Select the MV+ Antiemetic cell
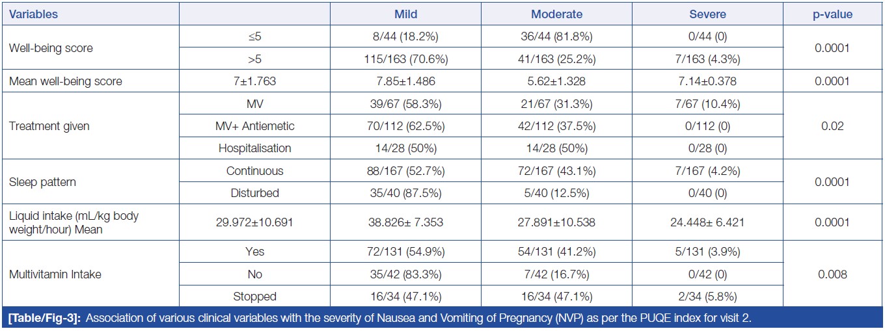Image resolution: width=885 pixels, height=331 pixels. [254, 126]
